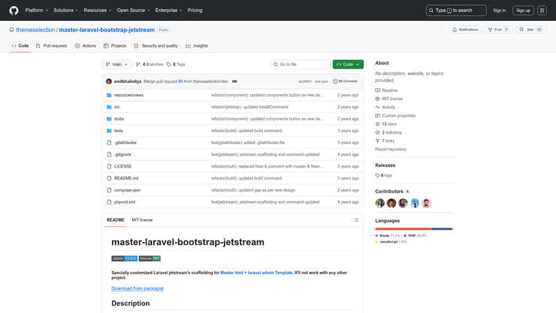Open the themeselection owner link
Screen dimensions: 556x313
pyautogui.click(x=35, y=30)
